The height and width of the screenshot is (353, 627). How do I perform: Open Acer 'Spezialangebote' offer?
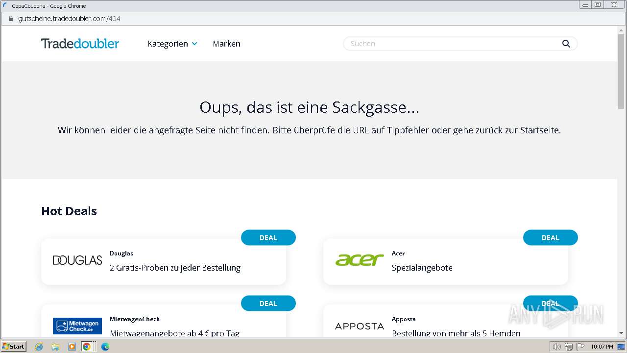point(422,268)
